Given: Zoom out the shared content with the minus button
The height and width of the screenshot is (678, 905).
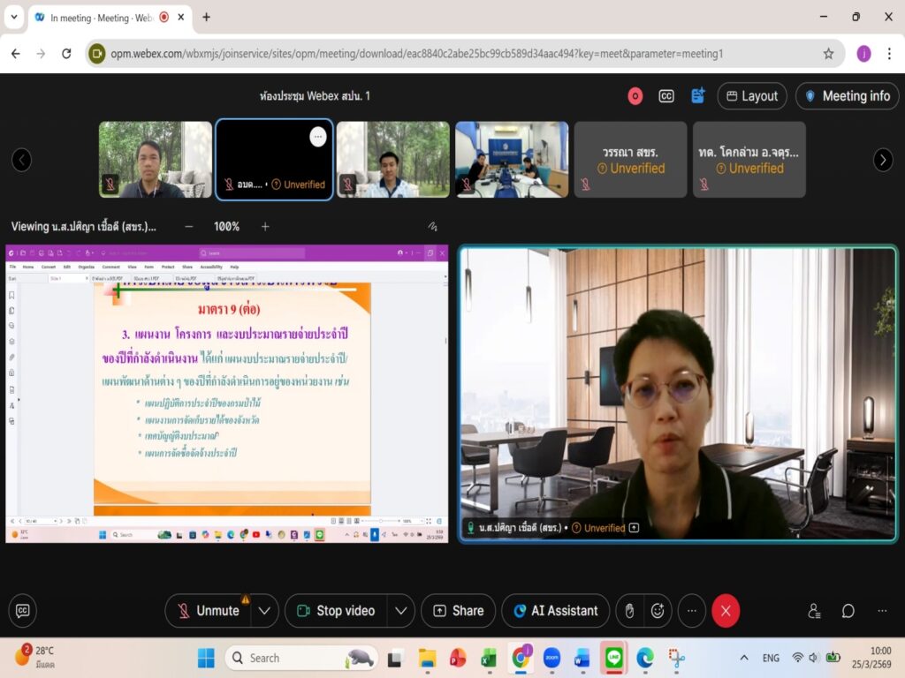Looking at the screenshot, I should 189,227.
